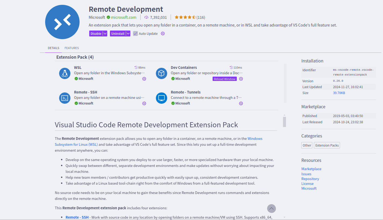Click the Dev Containers extension icon
The height and width of the screenshot is (220, 383).
tap(161, 73)
